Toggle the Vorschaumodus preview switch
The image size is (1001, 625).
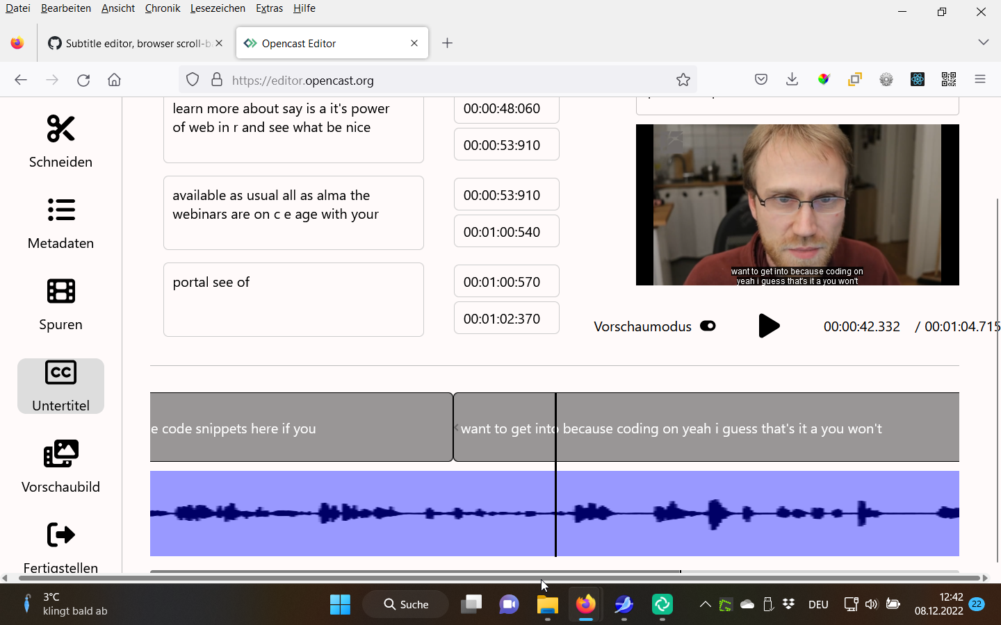[708, 326]
